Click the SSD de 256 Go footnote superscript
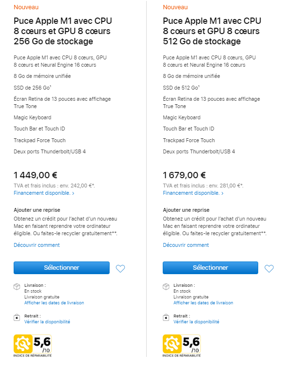The height and width of the screenshot is (373, 285). tap(50, 86)
